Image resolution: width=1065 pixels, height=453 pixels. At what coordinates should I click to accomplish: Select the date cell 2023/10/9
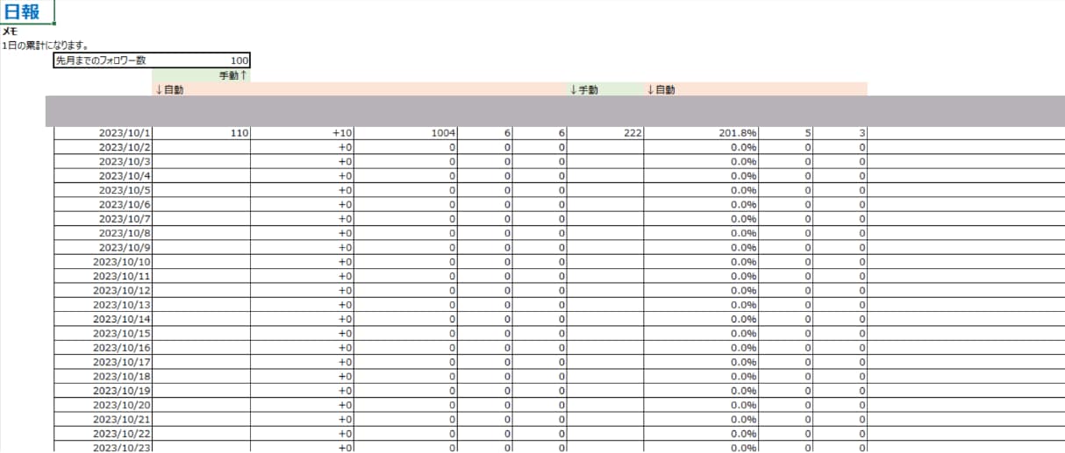pos(104,247)
